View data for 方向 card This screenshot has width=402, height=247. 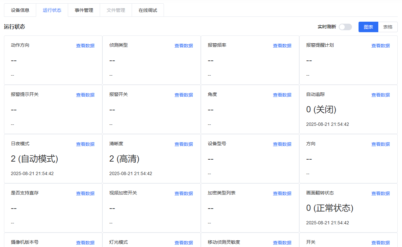click(x=381, y=144)
